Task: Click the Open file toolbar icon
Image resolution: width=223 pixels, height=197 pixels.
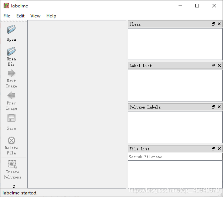Action: coord(11,29)
